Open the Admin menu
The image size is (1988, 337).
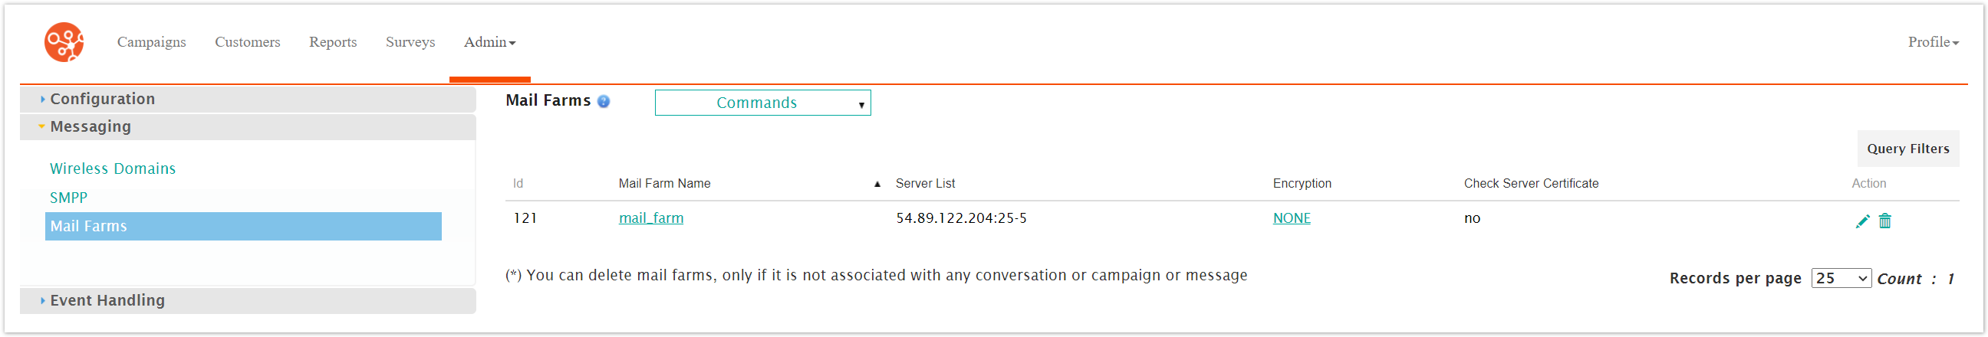[489, 41]
